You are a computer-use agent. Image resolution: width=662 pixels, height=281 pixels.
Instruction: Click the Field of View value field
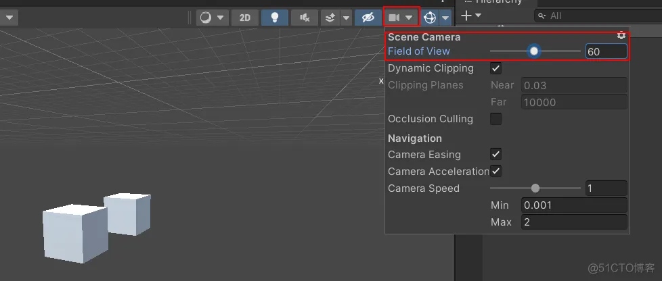pyautogui.click(x=606, y=51)
